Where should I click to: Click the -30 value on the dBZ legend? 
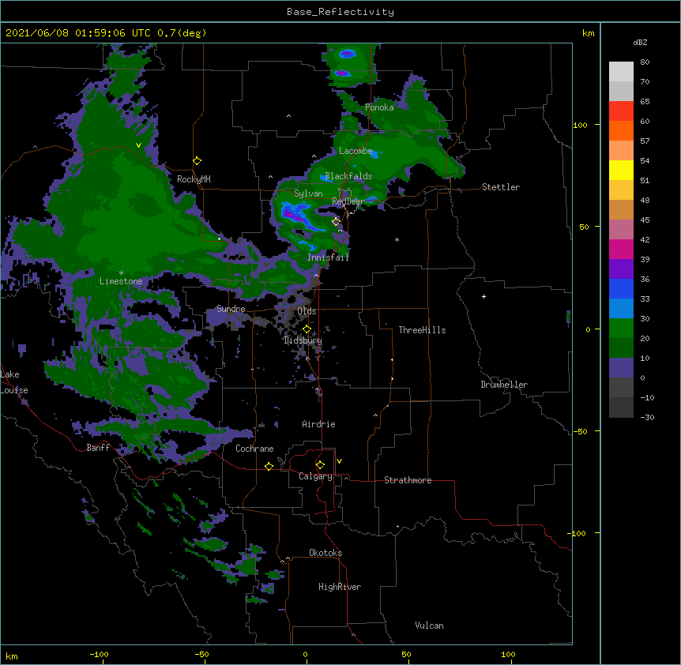coord(647,417)
